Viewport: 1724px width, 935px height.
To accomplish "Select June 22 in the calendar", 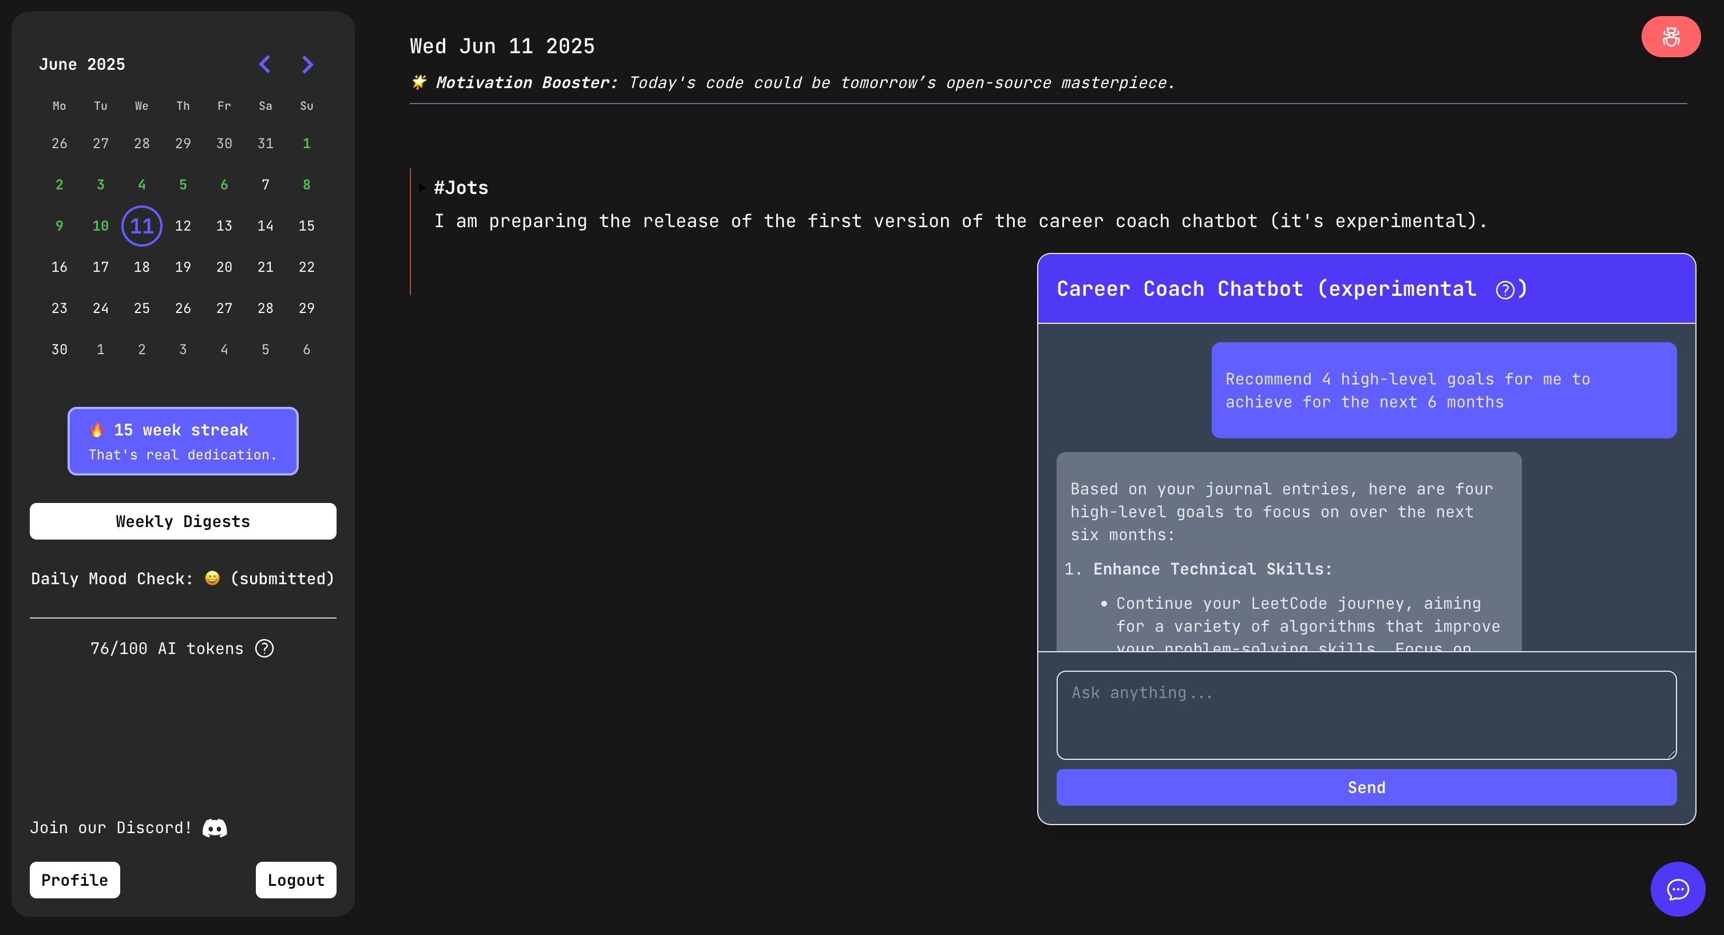I will (307, 267).
